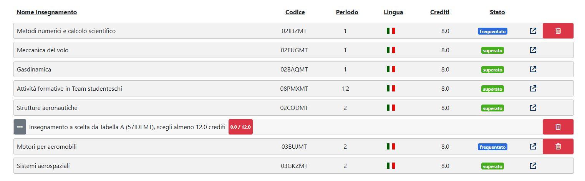Sort by Stato column header
Viewport: 585px width, 181px height.
tap(497, 12)
